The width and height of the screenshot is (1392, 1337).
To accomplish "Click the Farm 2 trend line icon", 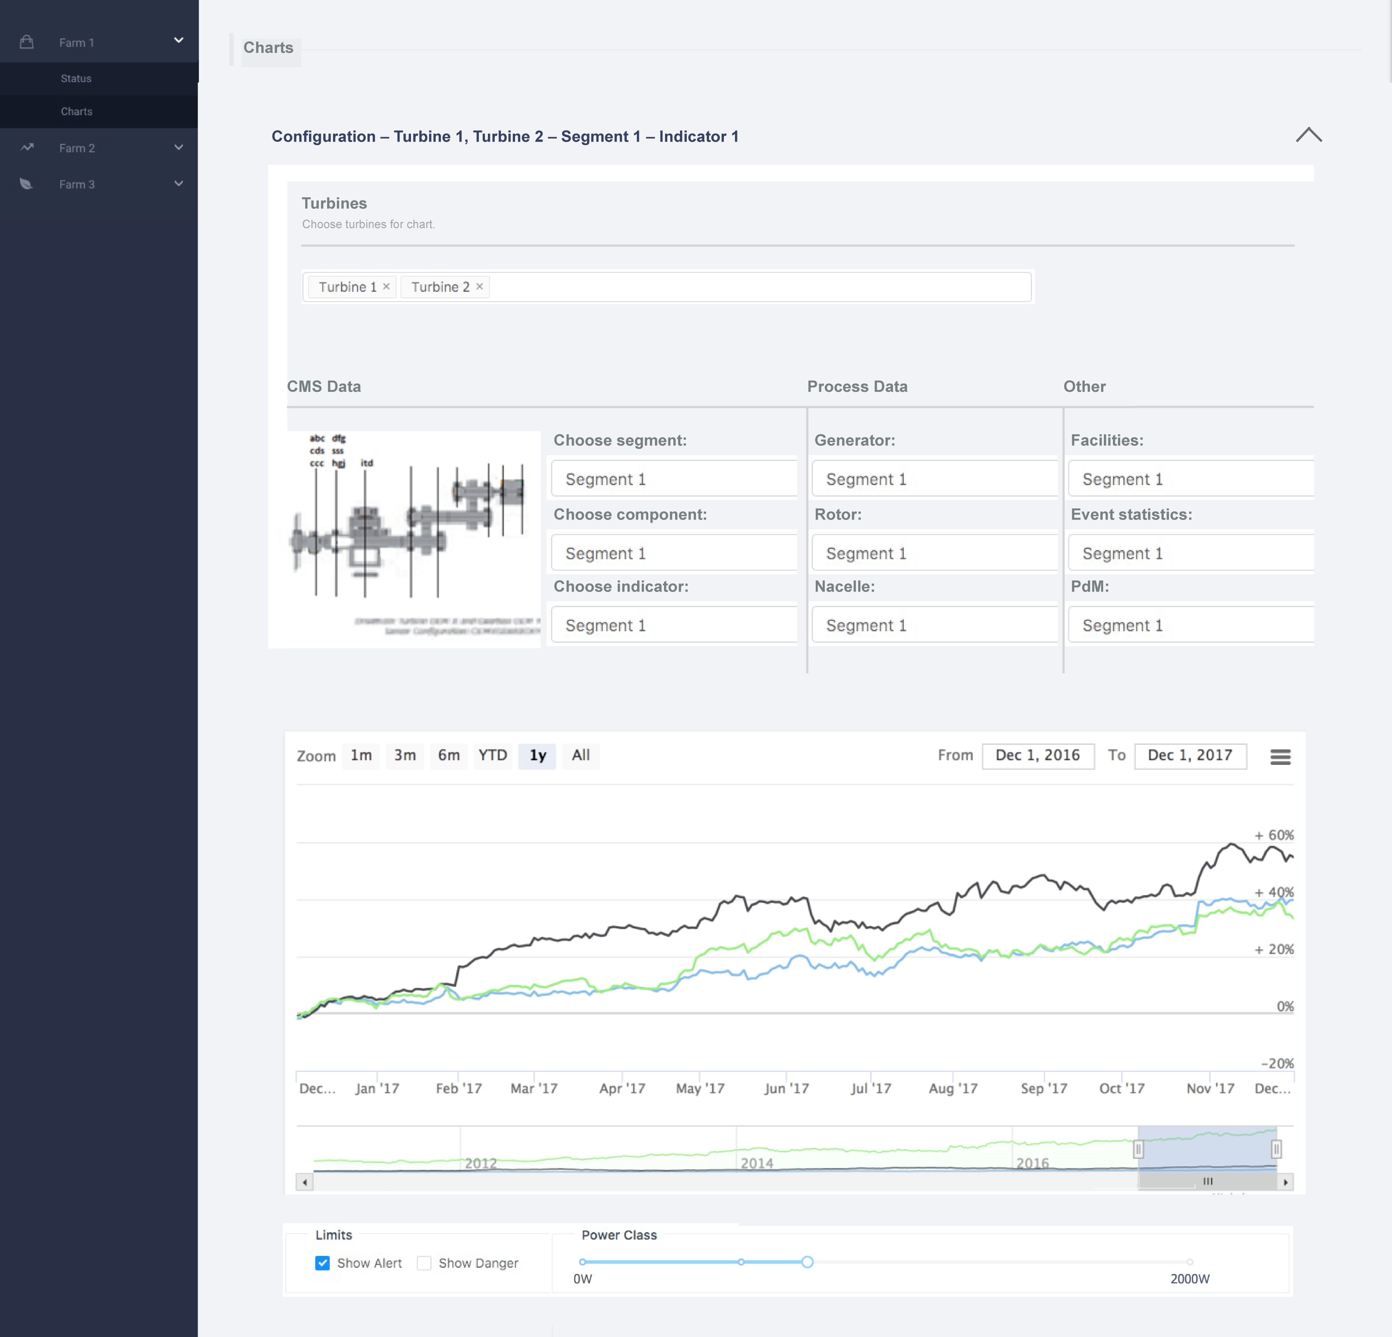I will 27,148.
